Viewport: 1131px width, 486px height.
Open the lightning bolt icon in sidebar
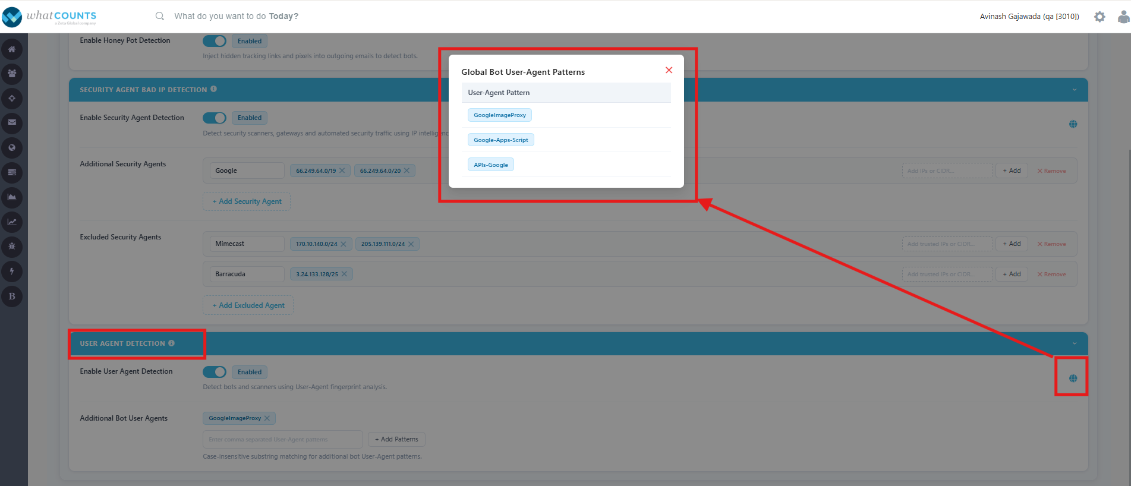pyautogui.click(x=12, y=272)
